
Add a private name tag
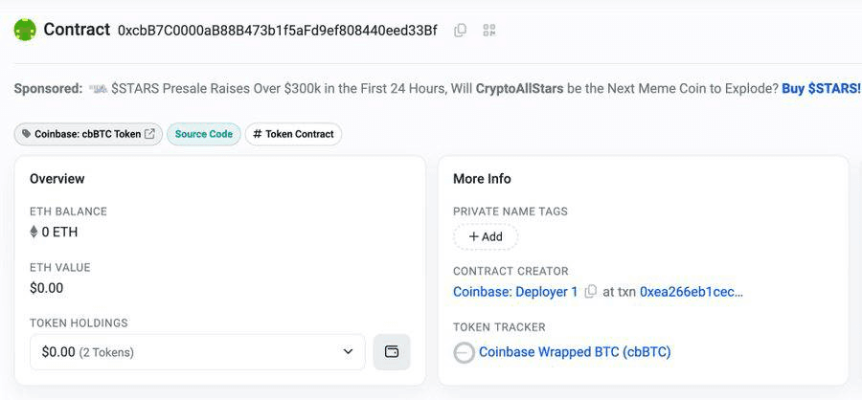[486, 236]
